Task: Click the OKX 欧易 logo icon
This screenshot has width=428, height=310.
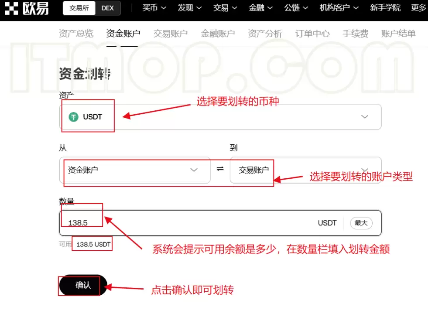Action: tap(12, 8)
